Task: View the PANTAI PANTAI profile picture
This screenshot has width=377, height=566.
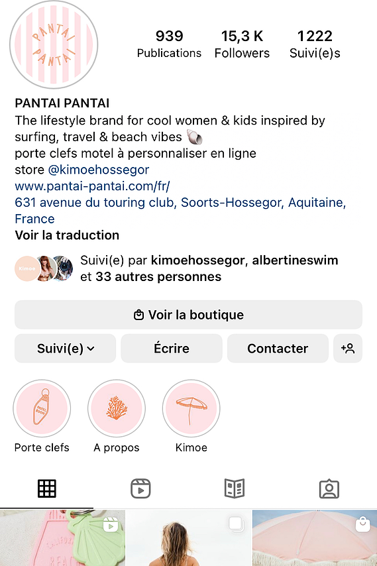Action: coord(54,45)
